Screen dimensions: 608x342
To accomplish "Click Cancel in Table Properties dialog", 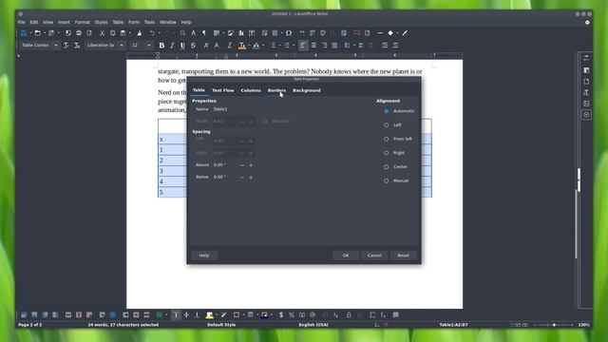I will tap(374, 256).
